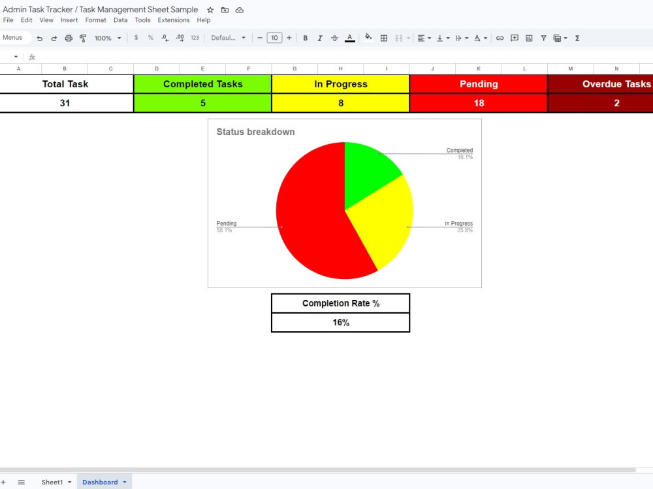Open the name box dropdown arrow
Image resolution: width=653 pixels, height=489 pixels.
tap(16, 57)
